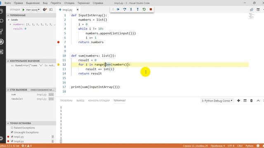Stop the debug session
The height and width of the screenshot is (148, 264).
(x=151, y=9)
